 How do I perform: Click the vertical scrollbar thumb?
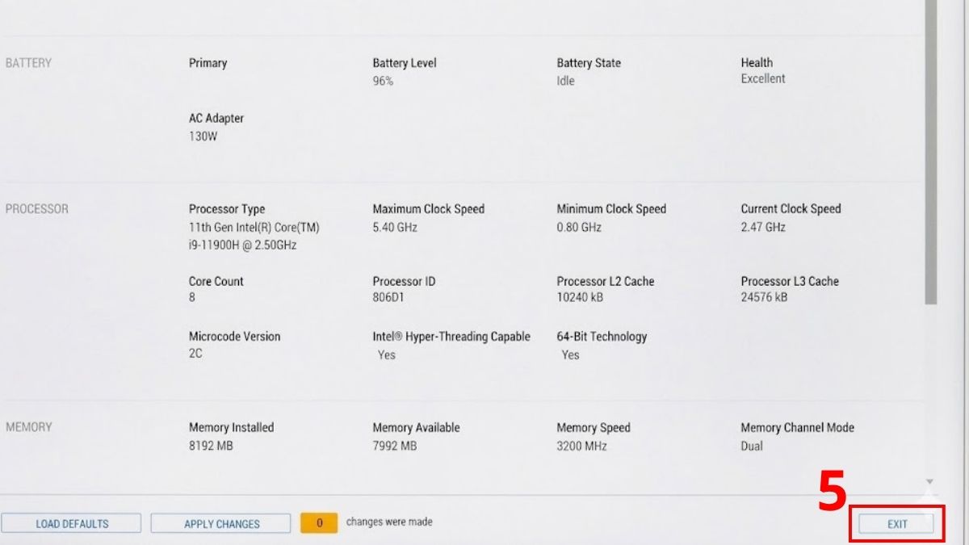(930, 153)
